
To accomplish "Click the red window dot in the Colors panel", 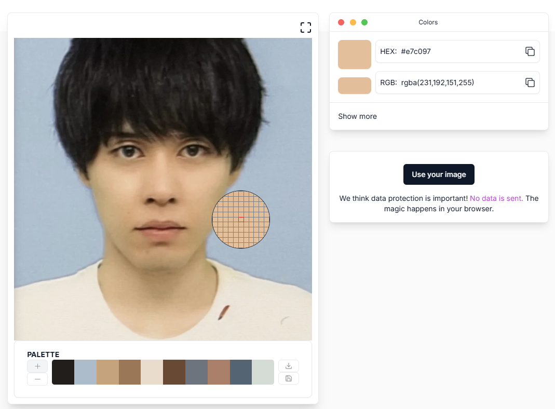I will coord(341,22).
